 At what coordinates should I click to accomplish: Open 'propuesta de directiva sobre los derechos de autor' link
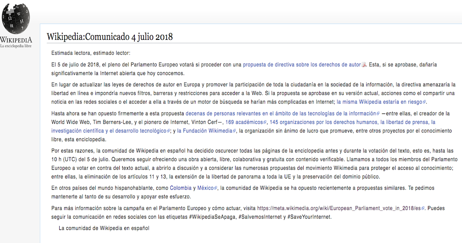point(302,65)
